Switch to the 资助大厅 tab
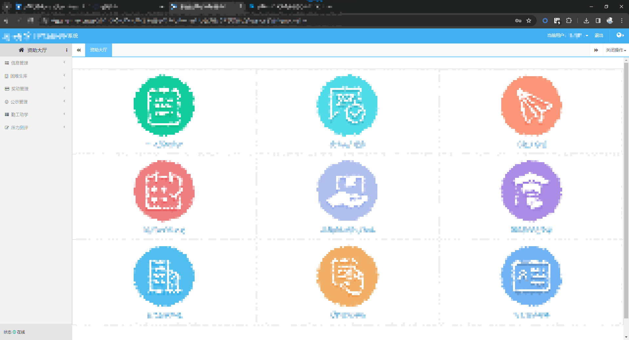This screenshot has height=340, width=629. (99, 50)
